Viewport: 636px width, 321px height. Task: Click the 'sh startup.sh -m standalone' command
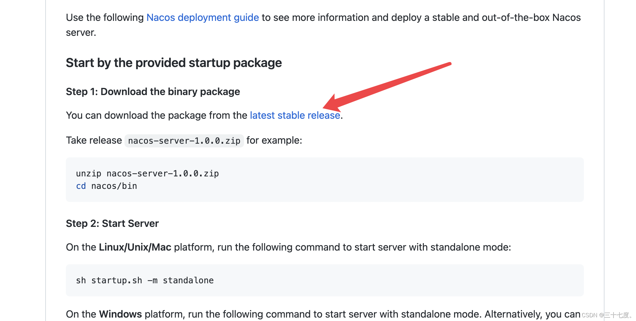[x=145, y=280]
